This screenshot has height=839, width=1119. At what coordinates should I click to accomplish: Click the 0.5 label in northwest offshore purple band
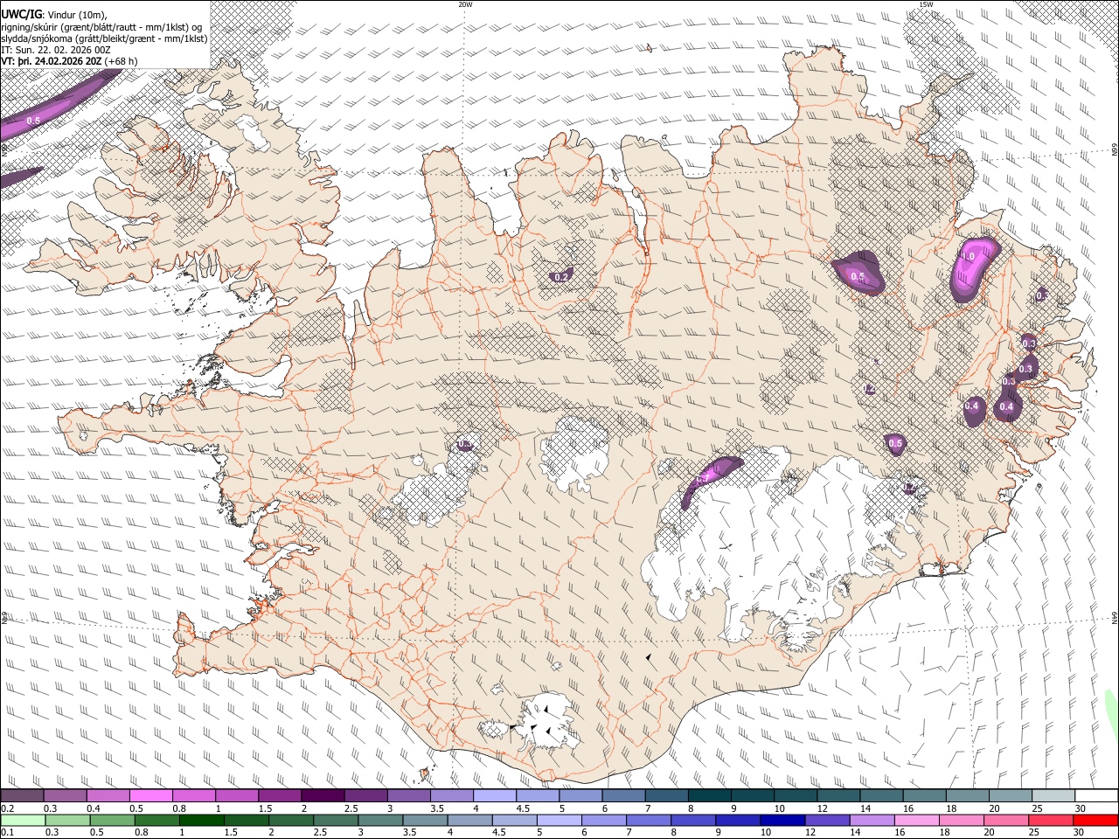pyautogui.click(x=33, y=121)
